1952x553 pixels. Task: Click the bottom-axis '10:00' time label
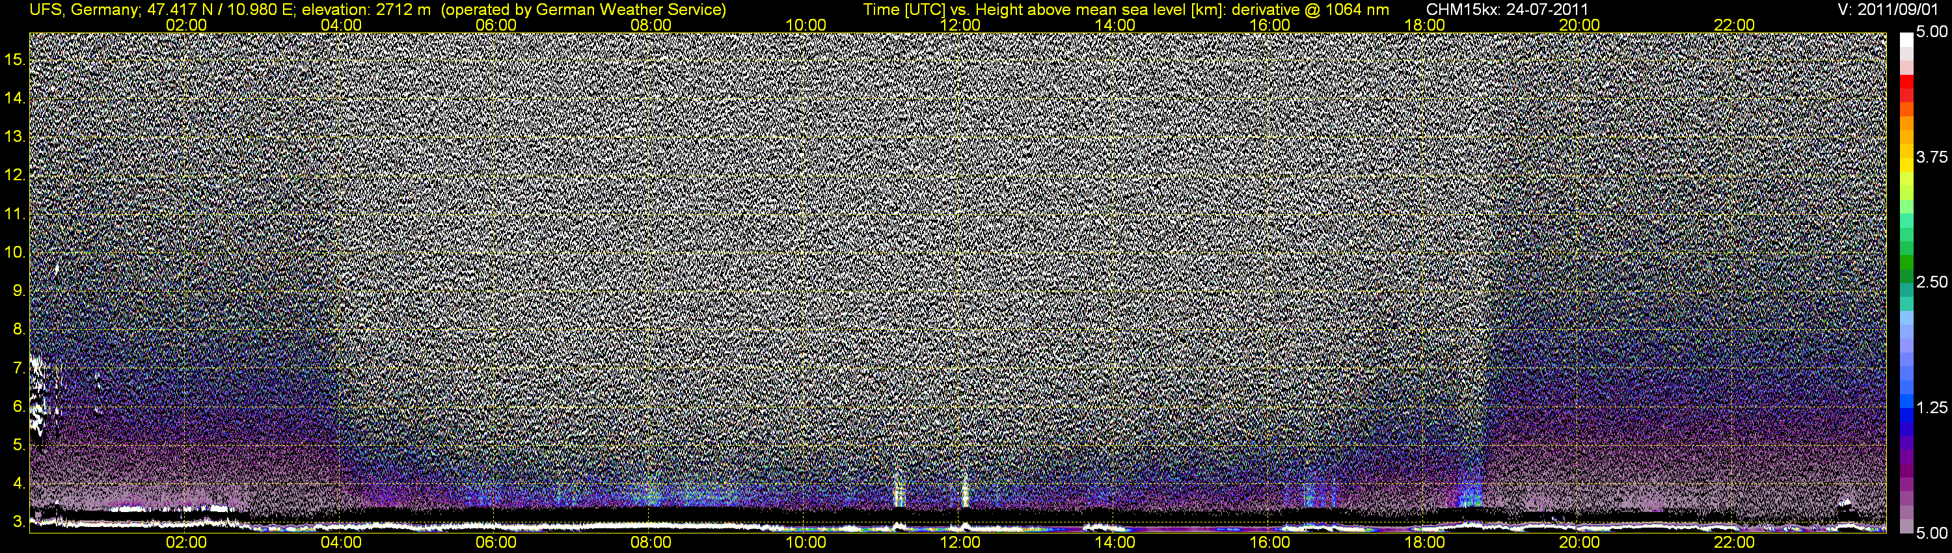coord(806,543)
